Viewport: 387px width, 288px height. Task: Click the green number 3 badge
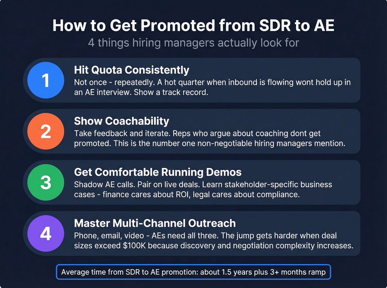pos(46,182)
